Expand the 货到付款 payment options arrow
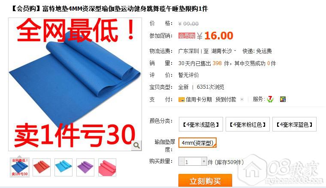 [242, 99]
